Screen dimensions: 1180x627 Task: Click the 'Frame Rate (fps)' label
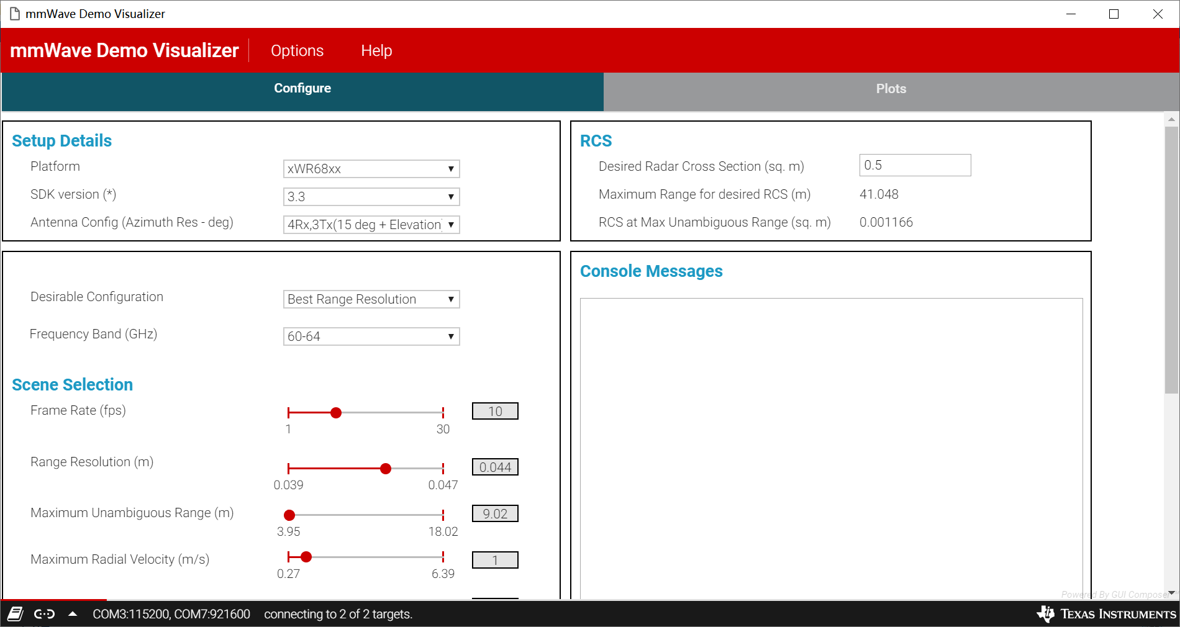[x=78, y=410]
